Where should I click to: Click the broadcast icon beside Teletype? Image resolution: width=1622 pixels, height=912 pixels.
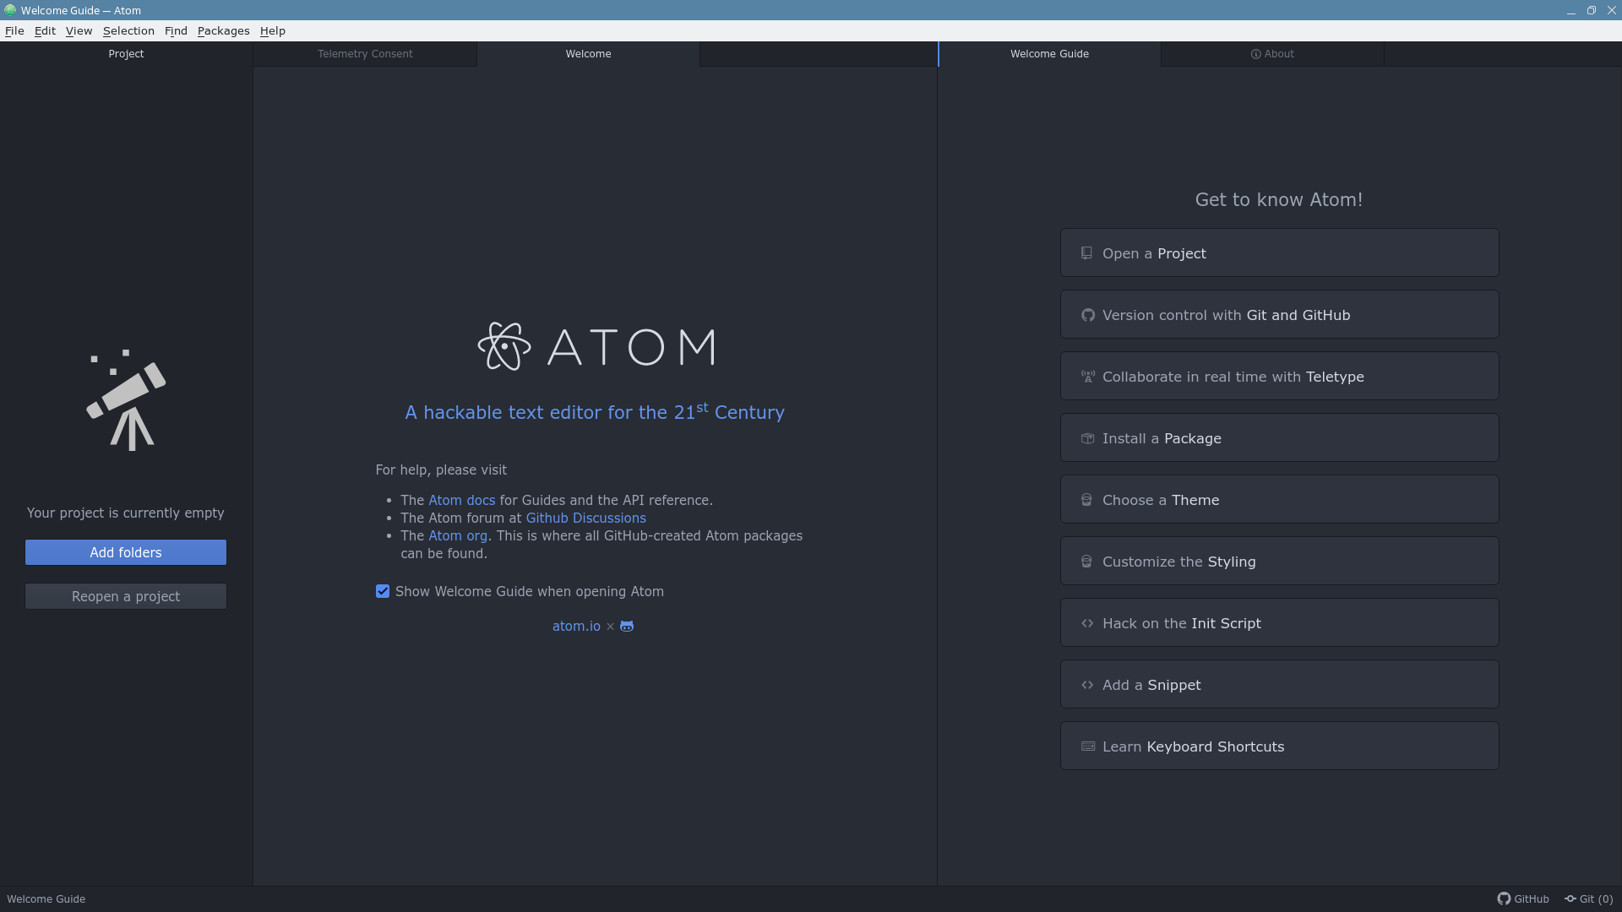click(x=1088, y=377)
